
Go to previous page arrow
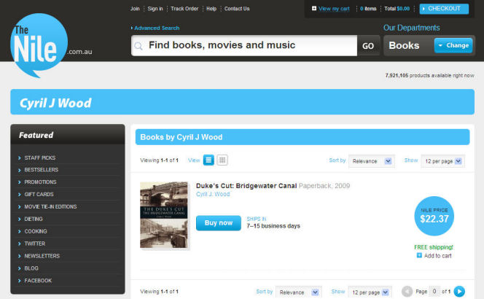point(407,292)
